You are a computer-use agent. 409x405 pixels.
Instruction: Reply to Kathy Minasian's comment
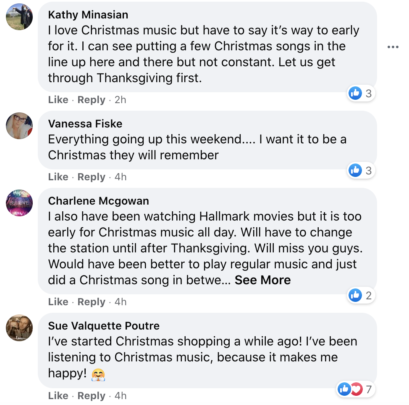pyautogui.click(x=91, y=100)
